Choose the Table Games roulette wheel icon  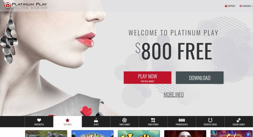pyautogui.click(x=124, y=120)
